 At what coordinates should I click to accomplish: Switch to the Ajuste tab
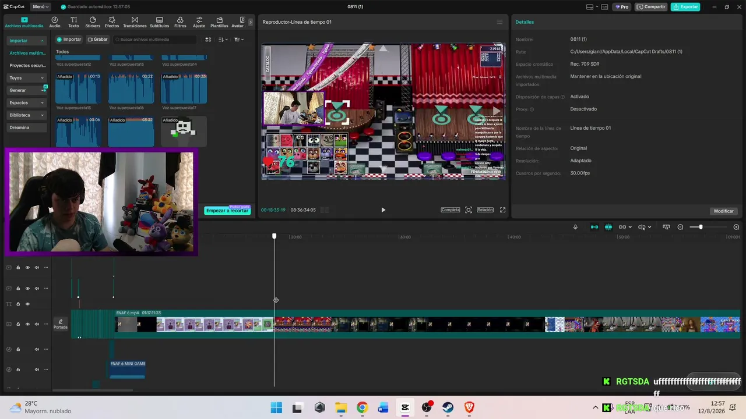199,22
